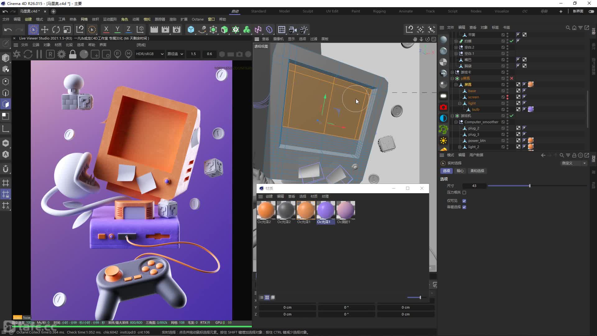Edit the 1.5 value field in Live Viewer

[193, 54]
